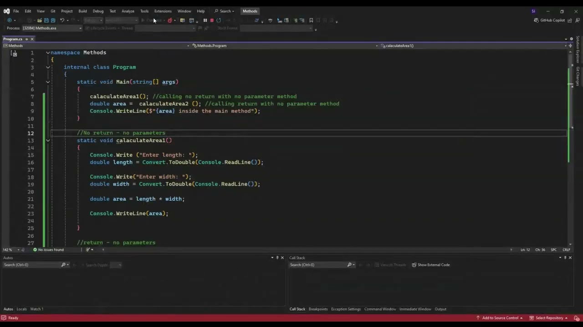The height and width of the screenshot is (327, 583).
Task: Open the Extensions menu
Action: click(x=163, y=11)
